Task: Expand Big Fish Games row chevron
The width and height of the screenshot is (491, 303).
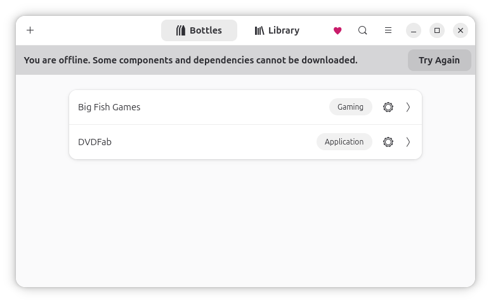Action: tap(408, 107)
